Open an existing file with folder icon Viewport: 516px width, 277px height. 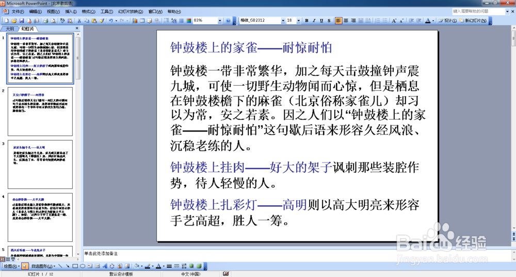(14, 21)
